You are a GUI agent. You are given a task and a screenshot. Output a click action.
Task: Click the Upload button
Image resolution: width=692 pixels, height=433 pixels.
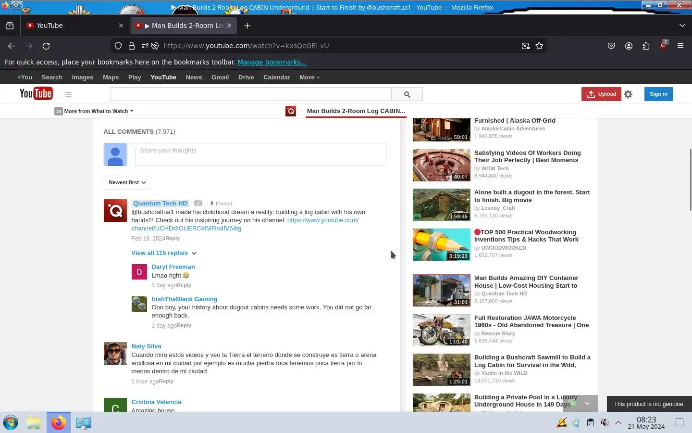601,94
